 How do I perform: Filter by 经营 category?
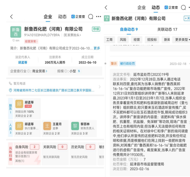[x=137, y=40]
